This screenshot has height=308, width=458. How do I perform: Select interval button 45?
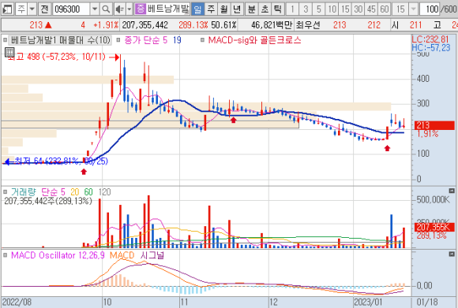click(x=371, y=9)
